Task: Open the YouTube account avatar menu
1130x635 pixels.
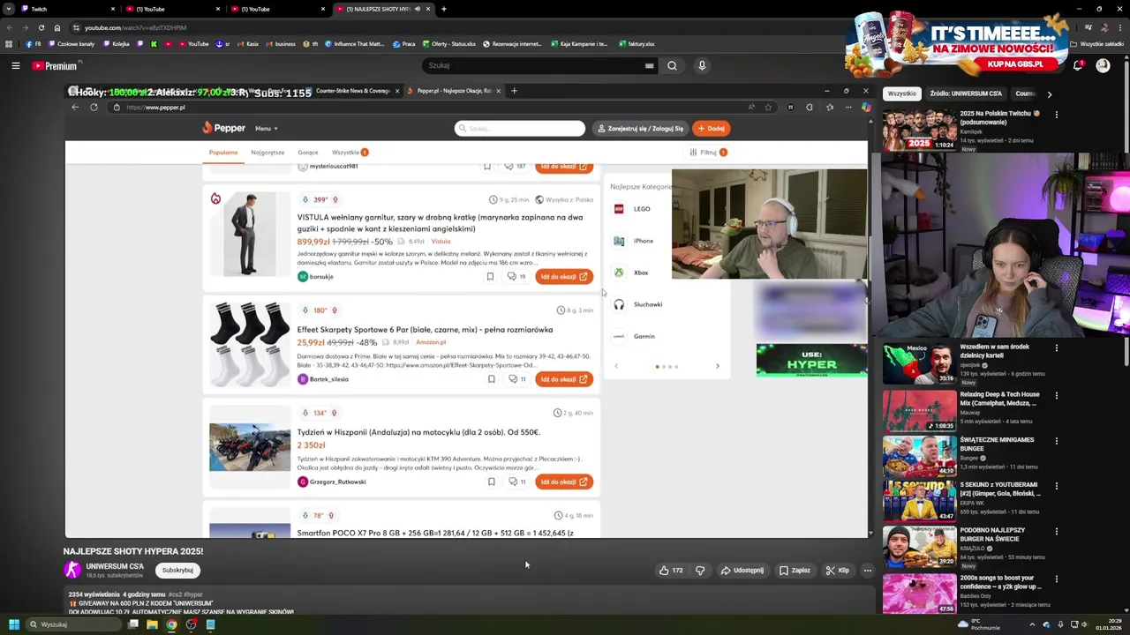Action: [1103, 65]
